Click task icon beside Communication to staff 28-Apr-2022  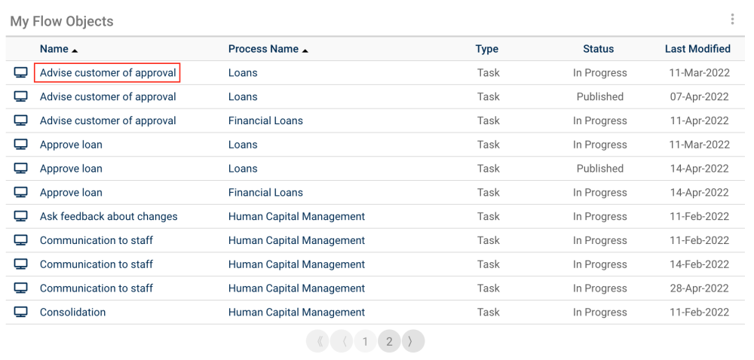click(21, 288)
